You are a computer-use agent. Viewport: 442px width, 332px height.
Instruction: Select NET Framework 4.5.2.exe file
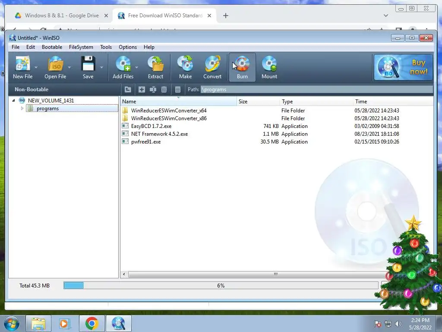159,134
